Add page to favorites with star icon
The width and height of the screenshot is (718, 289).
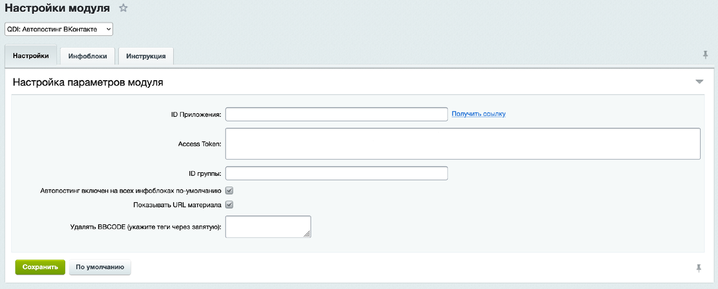pos(123,8)
